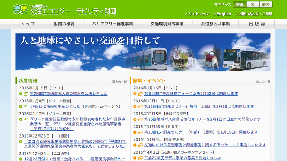
Task: Click orange arrow bullet beside 第９回EST普及推進フォーラム
Action: [x=135, y=94]
